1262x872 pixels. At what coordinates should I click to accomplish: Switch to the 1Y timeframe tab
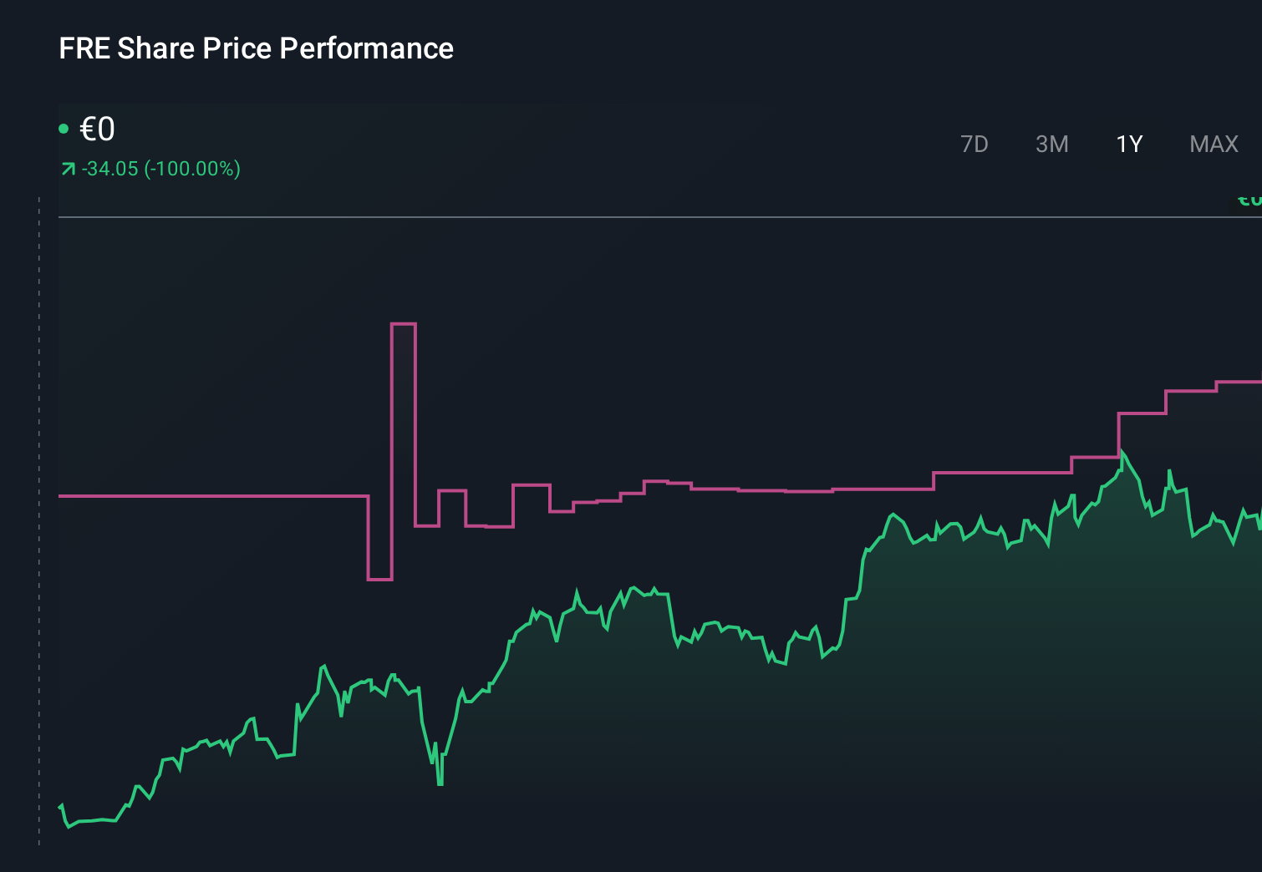tap(1129, 144)
